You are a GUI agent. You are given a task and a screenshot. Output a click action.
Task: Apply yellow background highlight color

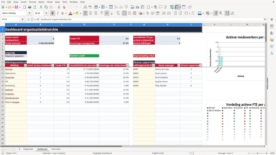pos(77,13)
